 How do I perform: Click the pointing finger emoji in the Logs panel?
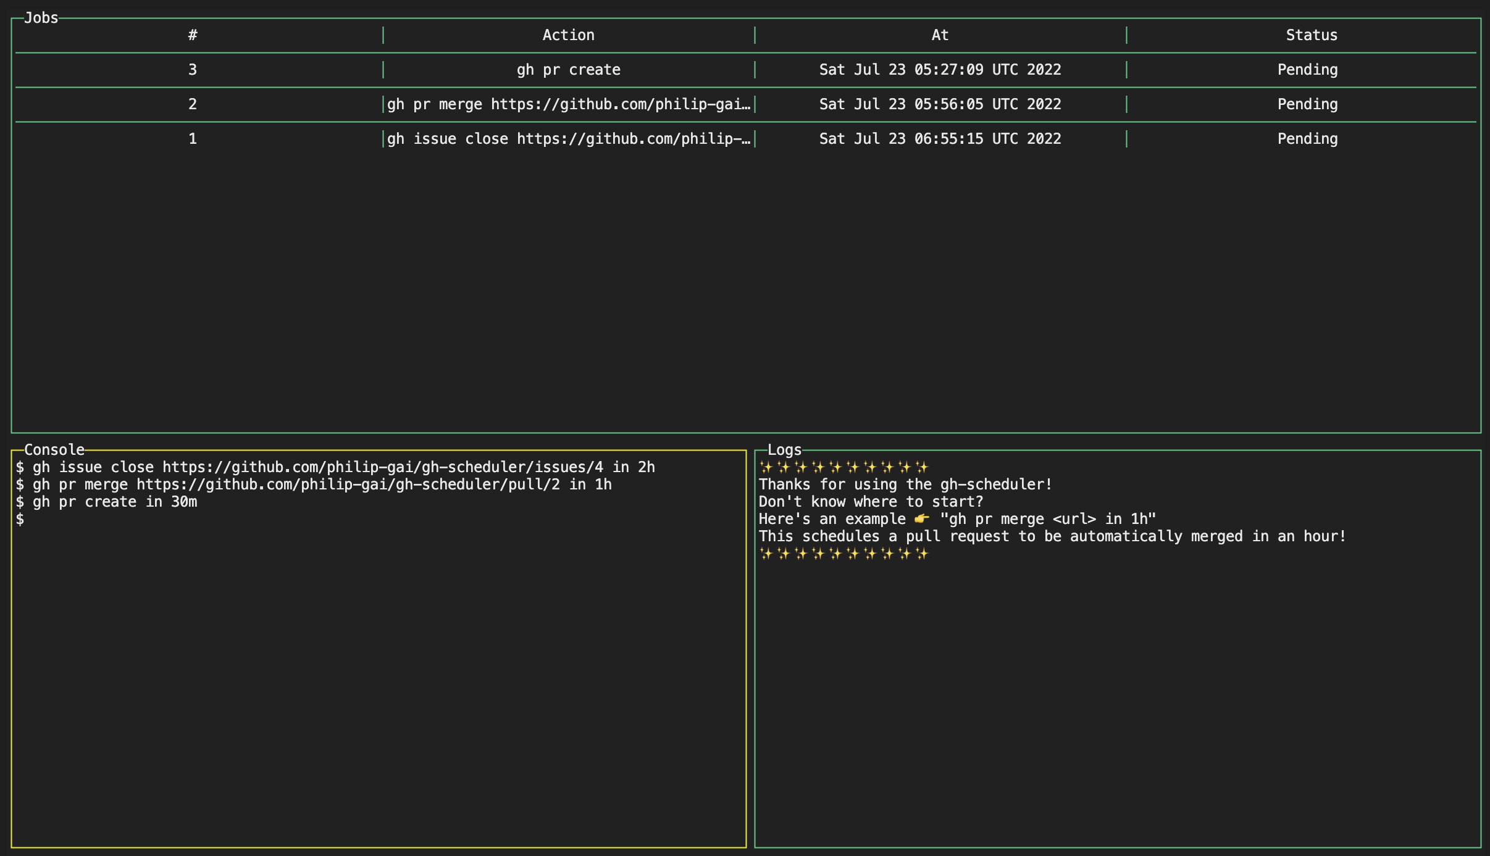(920, 518)
